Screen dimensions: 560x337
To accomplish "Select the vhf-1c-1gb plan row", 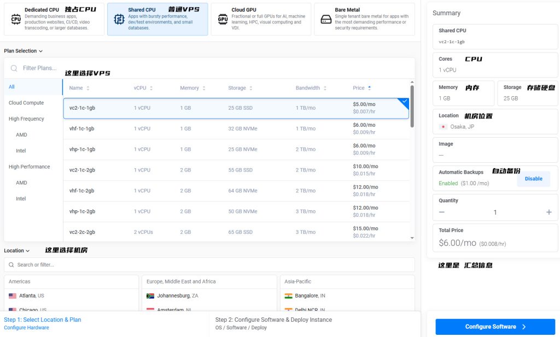I will pyautogui.click(x=236, y=129).
